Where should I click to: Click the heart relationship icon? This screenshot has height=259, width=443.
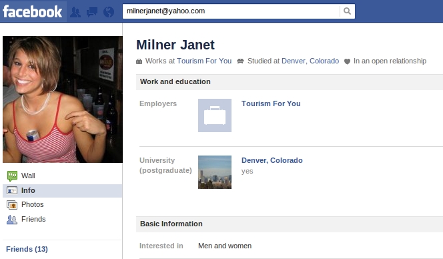click(347, 61)
